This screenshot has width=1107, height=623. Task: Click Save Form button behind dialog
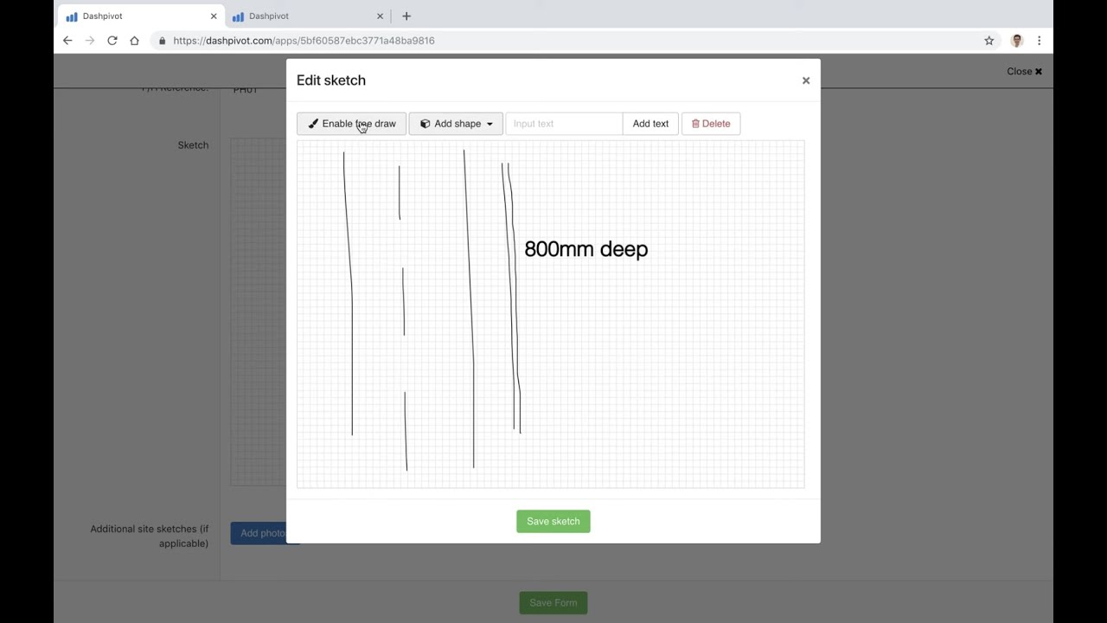(553, 603)
